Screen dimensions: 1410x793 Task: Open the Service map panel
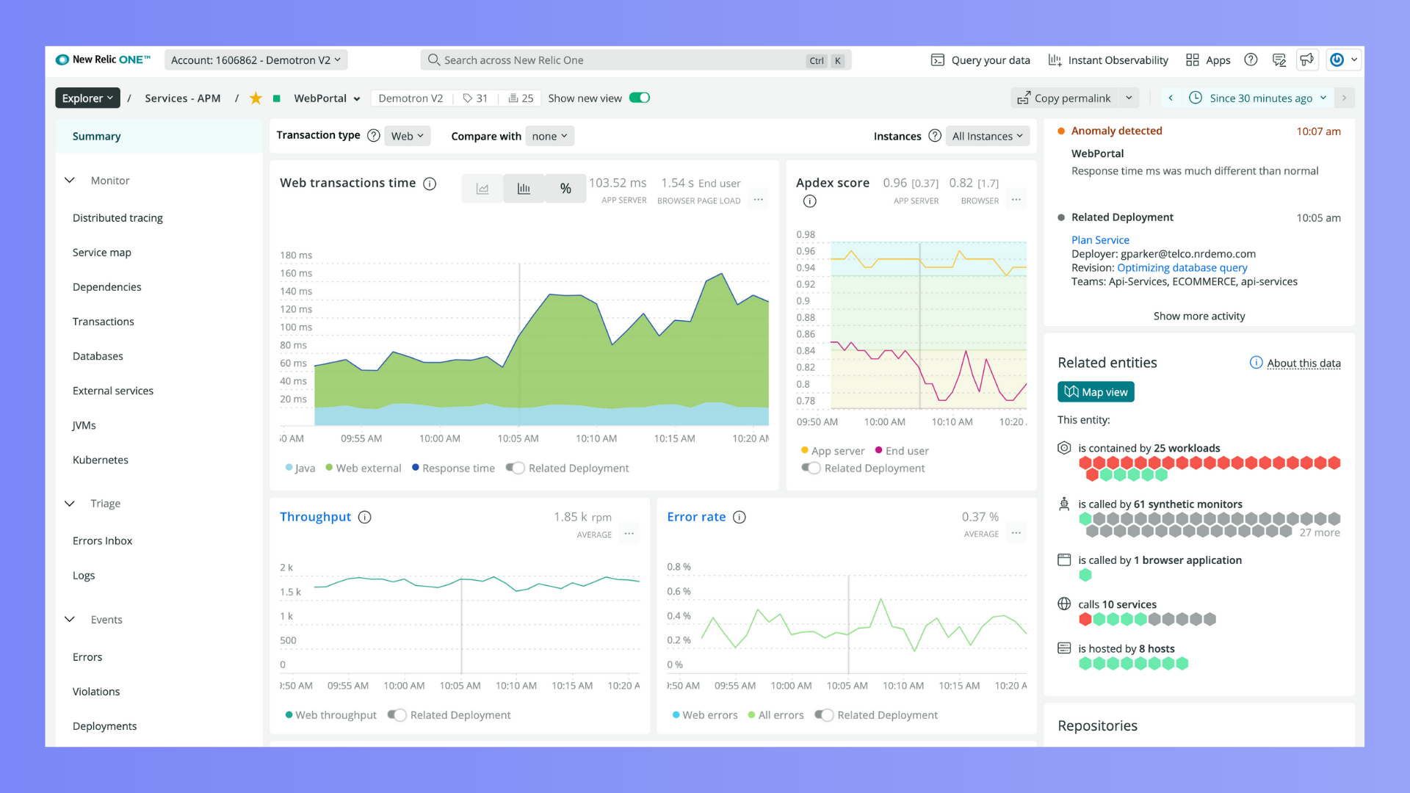pos(101,252)
